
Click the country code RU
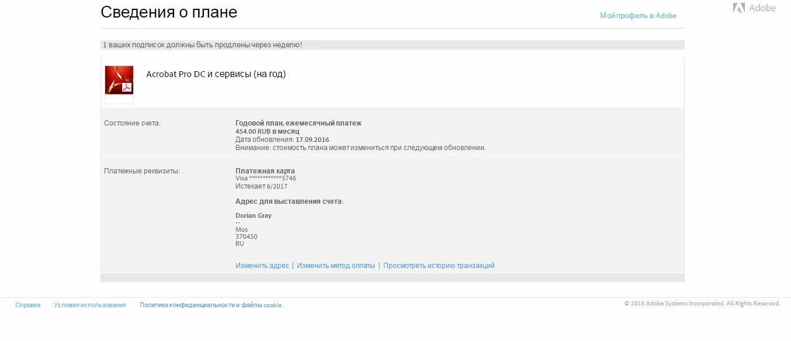pyautogui.click(x=240, y=243)
